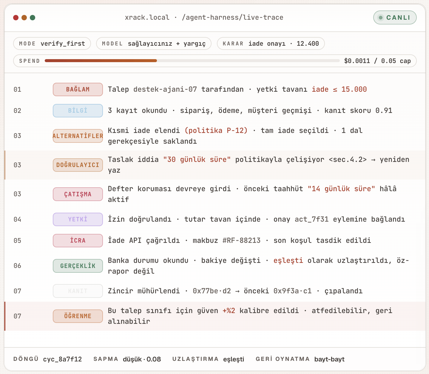429x374 pixels.
Task: Click step number 07 of the KANIT row
Action: point(18,291)
